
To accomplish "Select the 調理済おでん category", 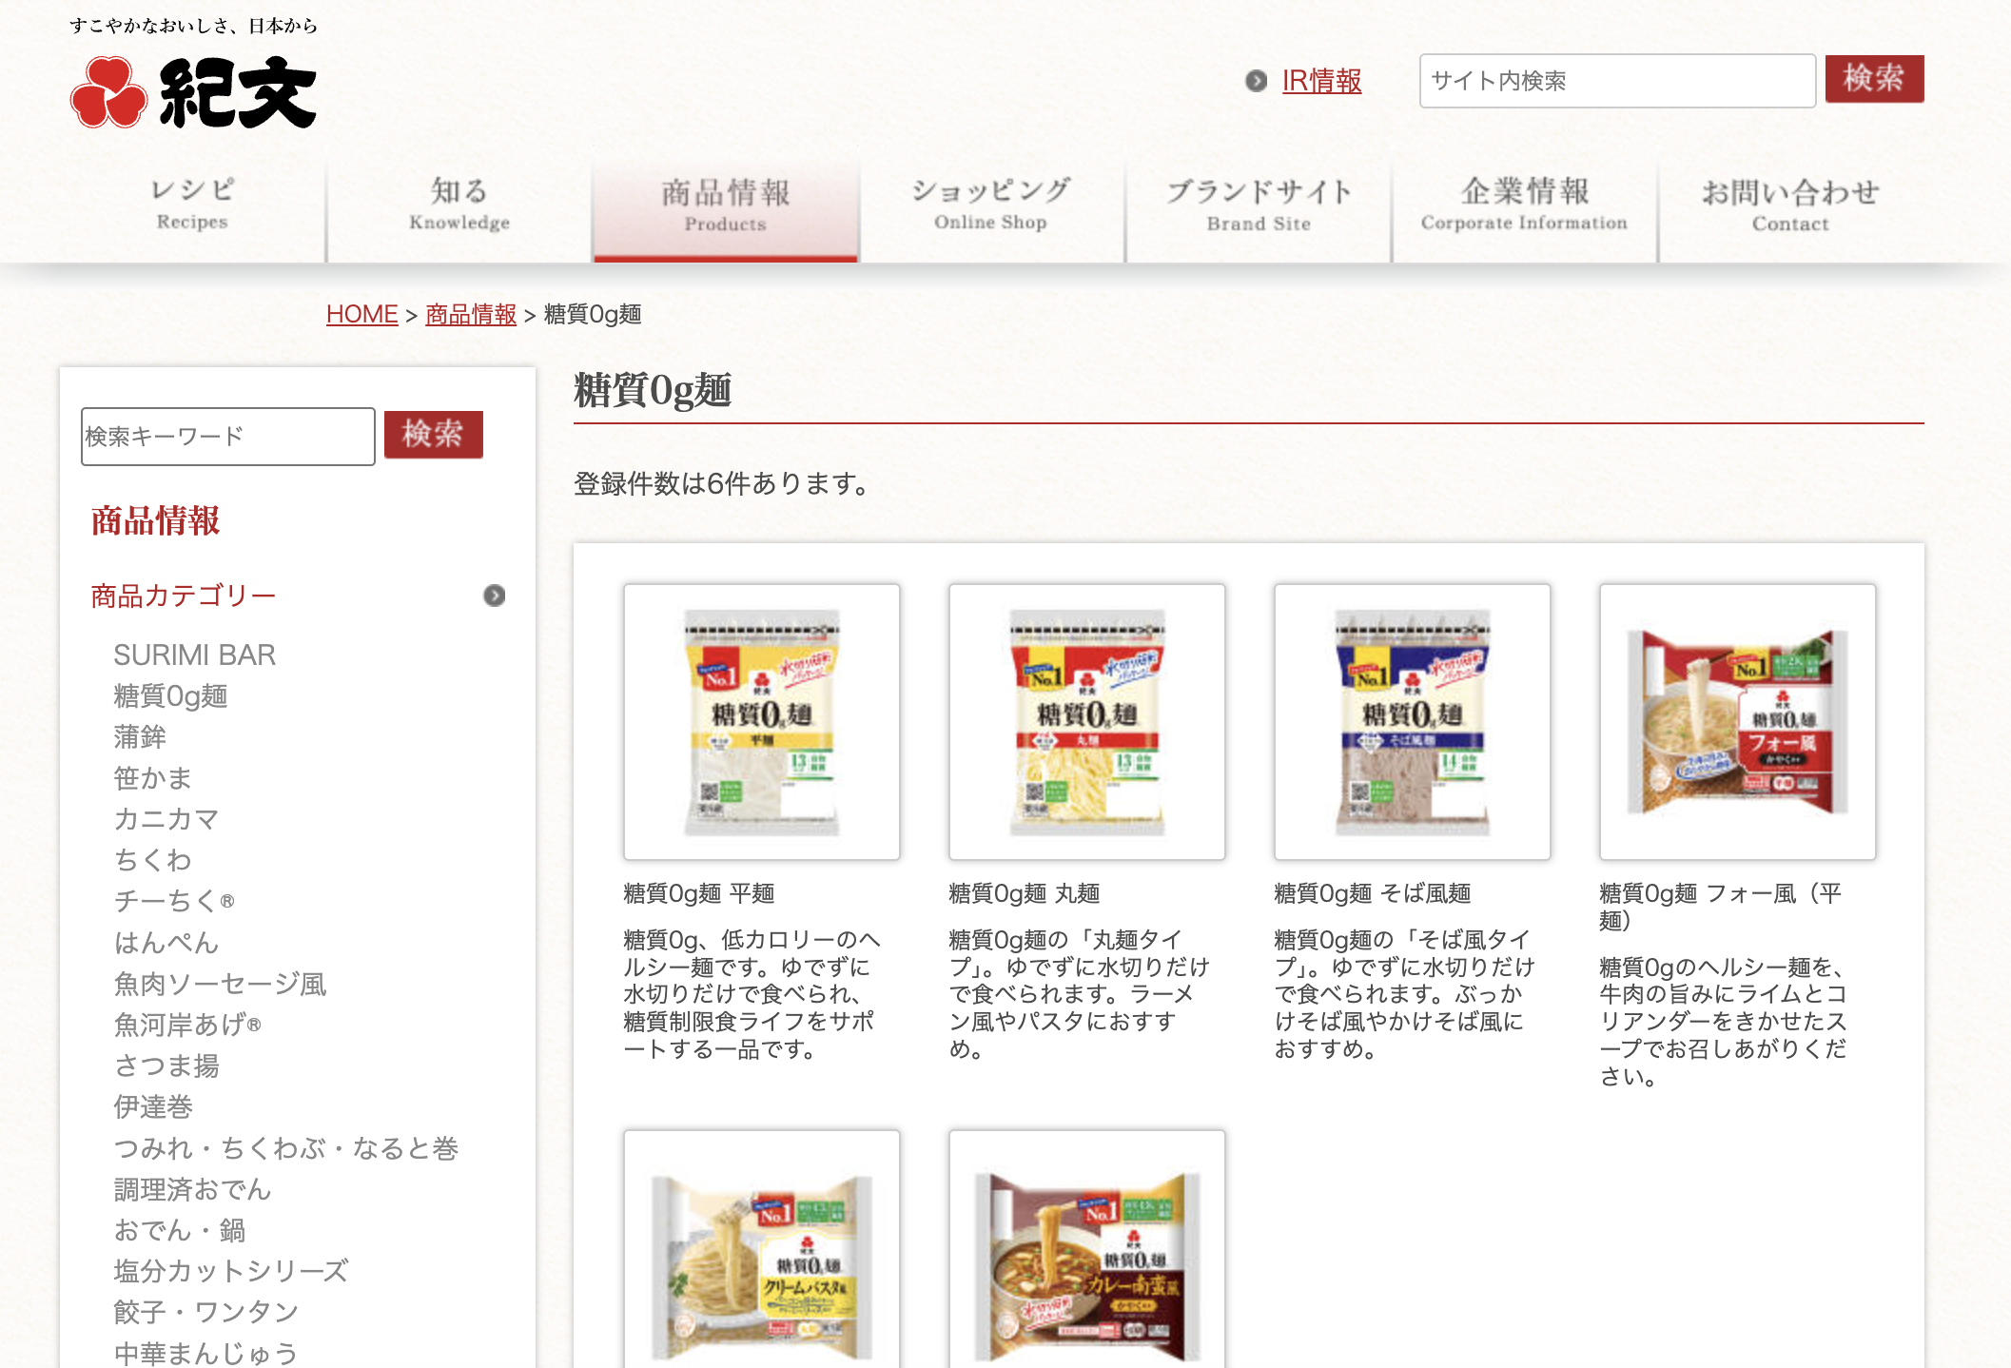I will tap(193, 1188).
